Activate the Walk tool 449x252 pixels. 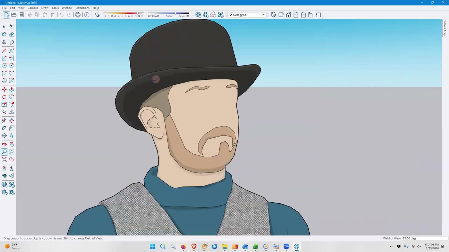click(x=12, y=168)
